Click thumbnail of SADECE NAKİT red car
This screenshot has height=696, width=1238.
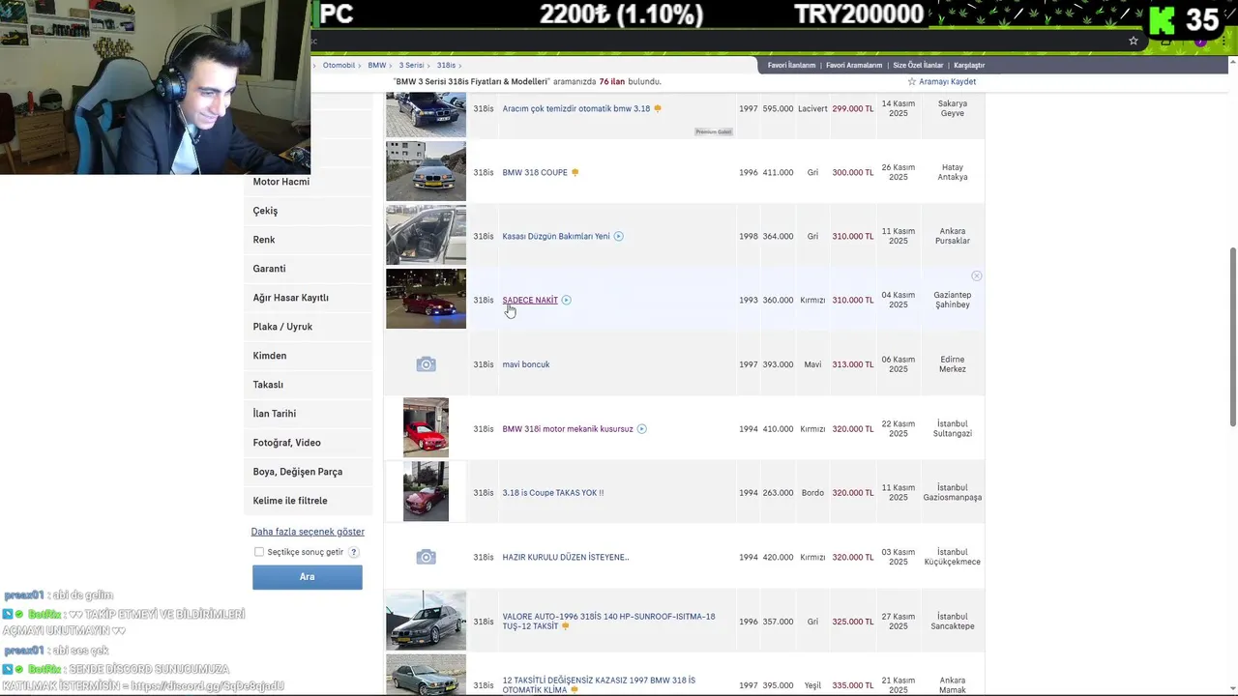[x=426, y=299]
